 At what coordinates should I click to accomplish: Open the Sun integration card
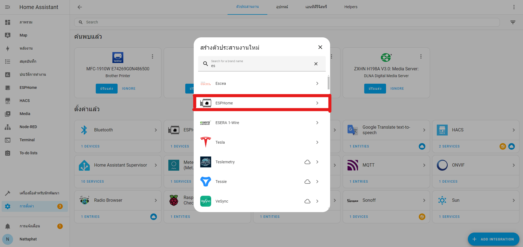[476, 200]
